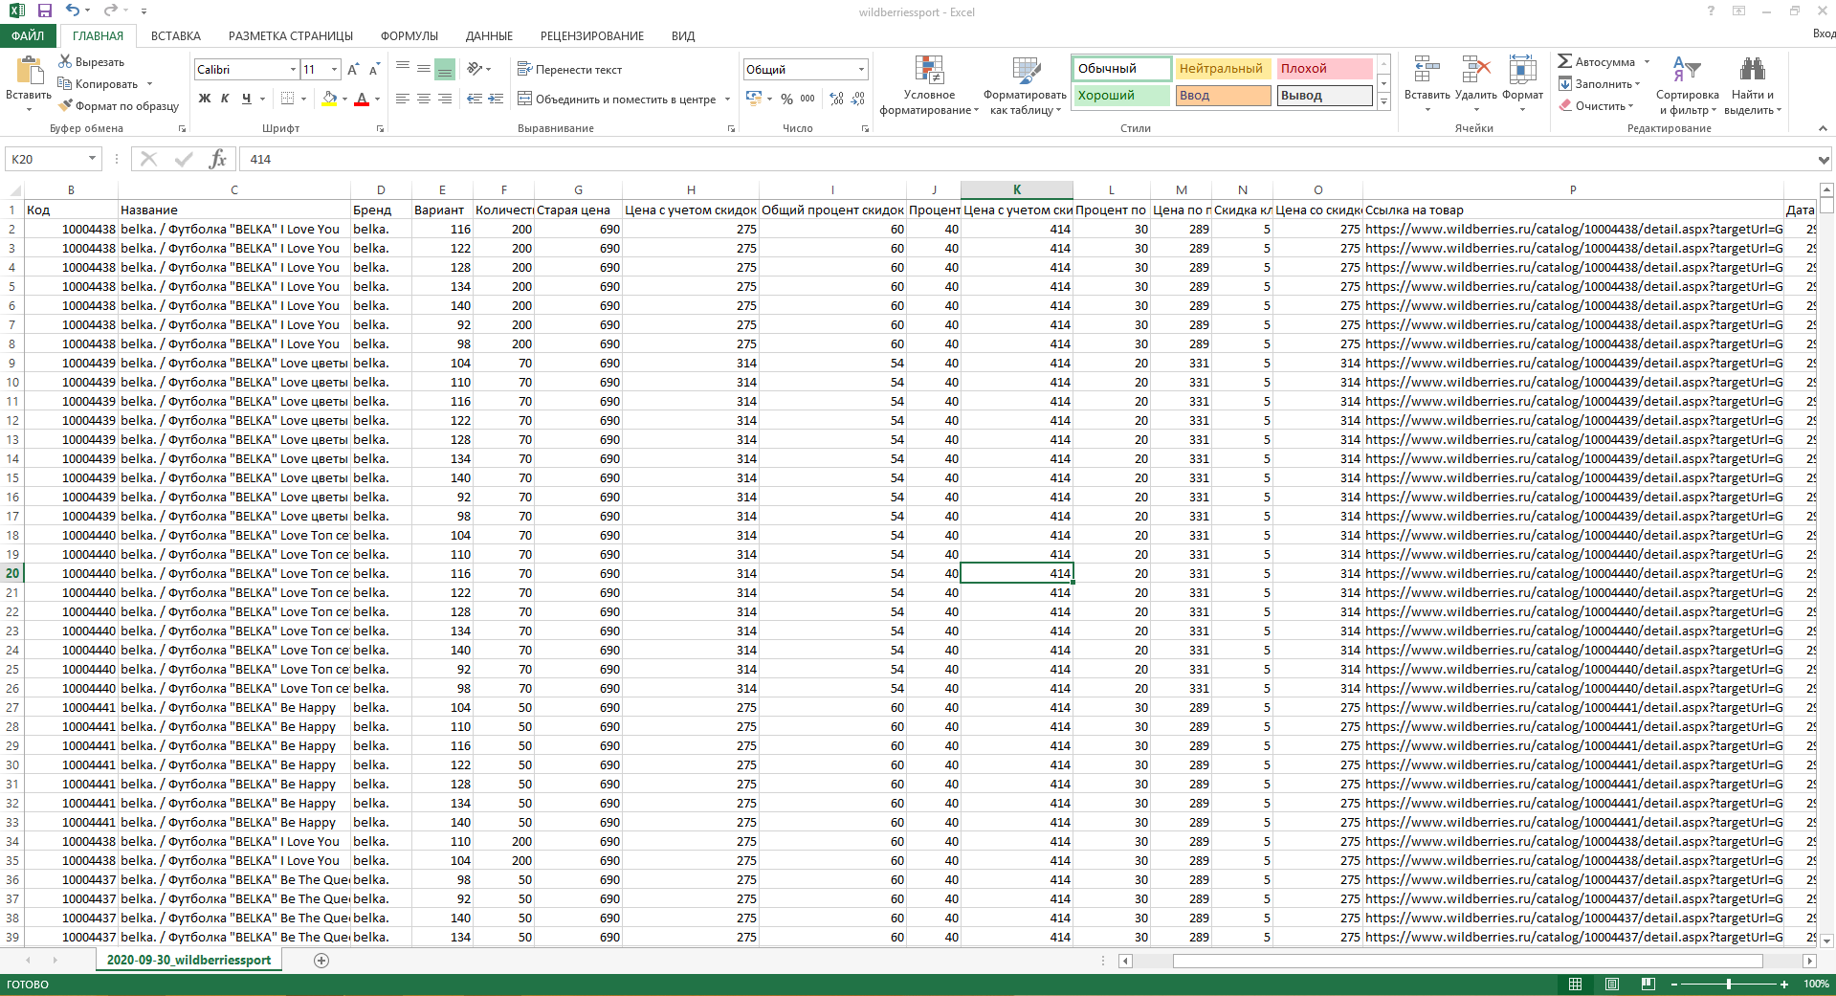This screenshot has width=1836, height=996.
Task: Click Decrease Decimal icon
Action: coord(858,99)
